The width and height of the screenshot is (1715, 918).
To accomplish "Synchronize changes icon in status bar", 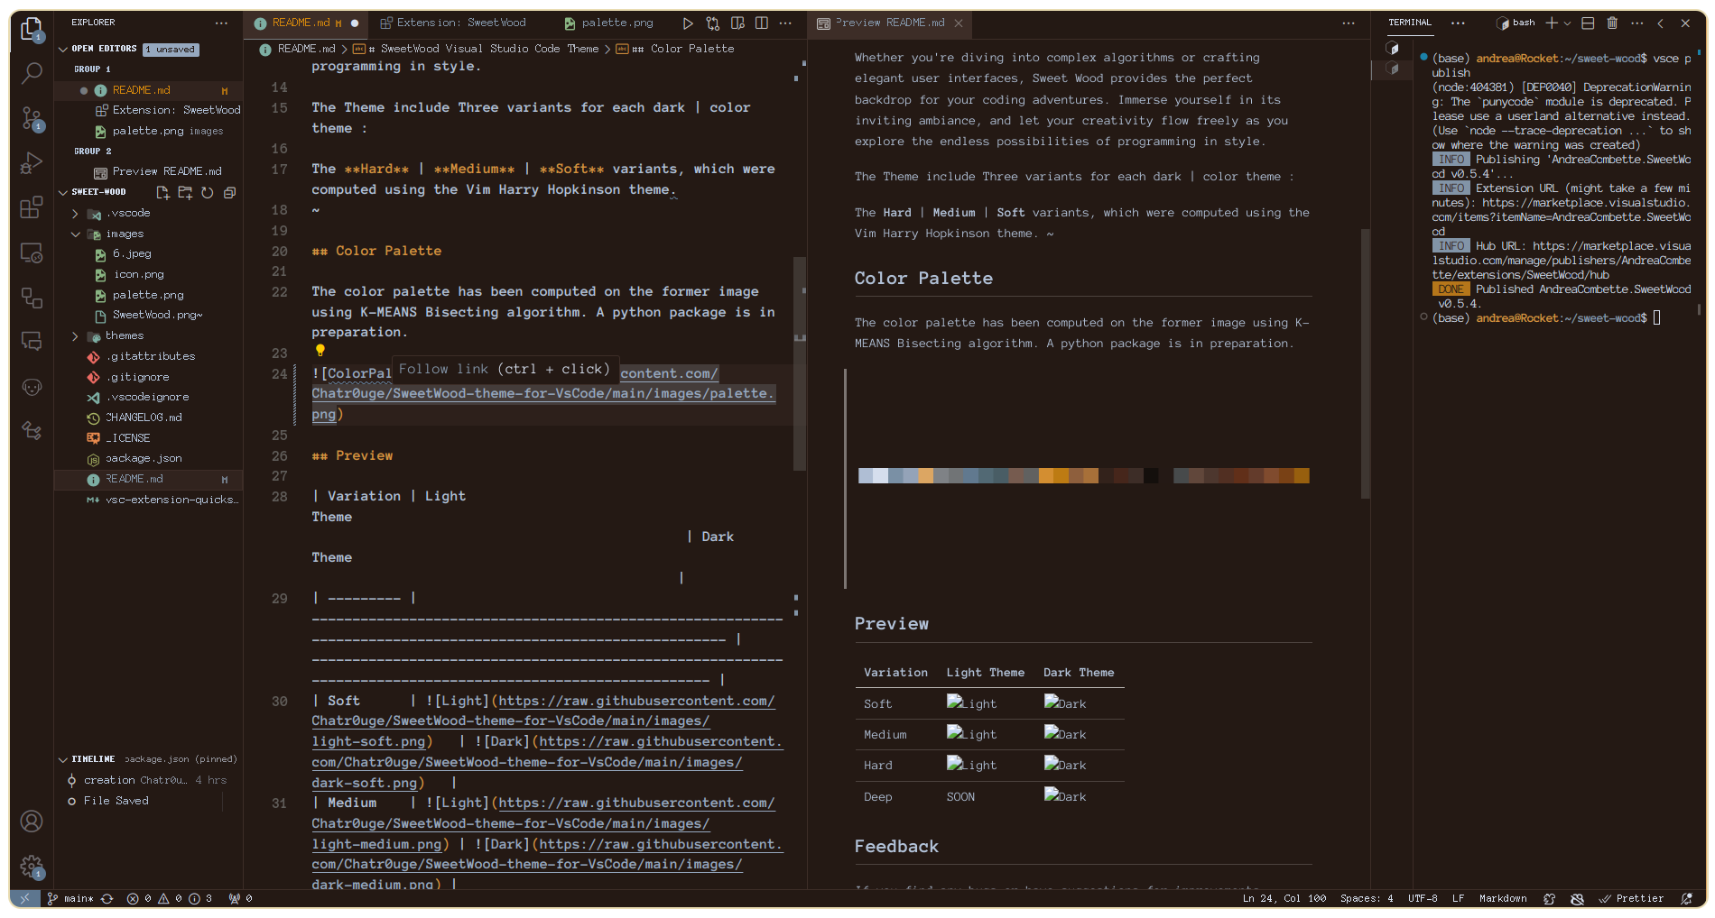I will pos(107,898).
